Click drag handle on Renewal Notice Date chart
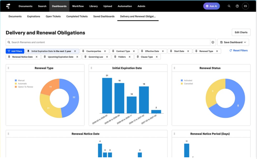 click(x=8, y=134)
